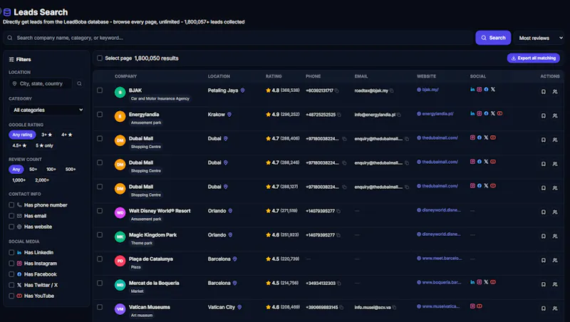Select 2,000+ review count chip
This screenshot has height=322, width=570.
click(42, 180)
